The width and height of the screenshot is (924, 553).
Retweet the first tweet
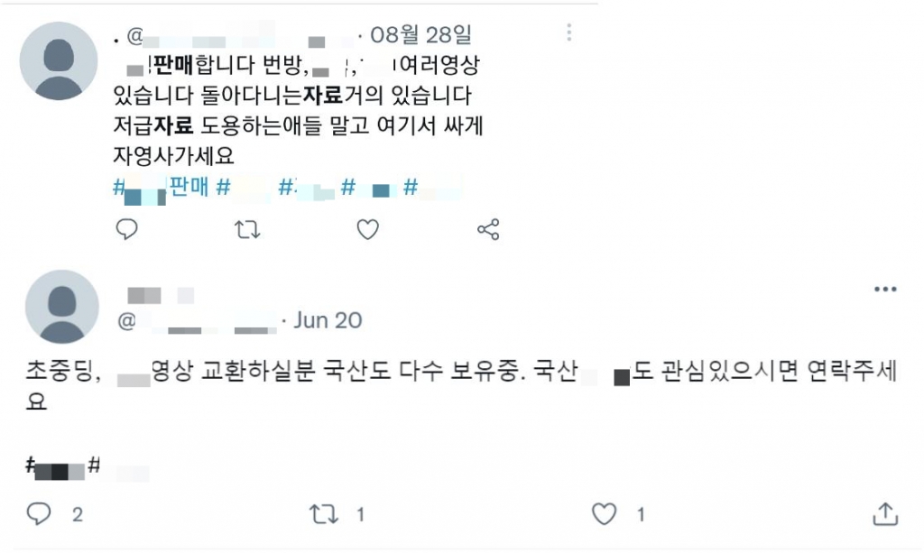coord(247,229)
